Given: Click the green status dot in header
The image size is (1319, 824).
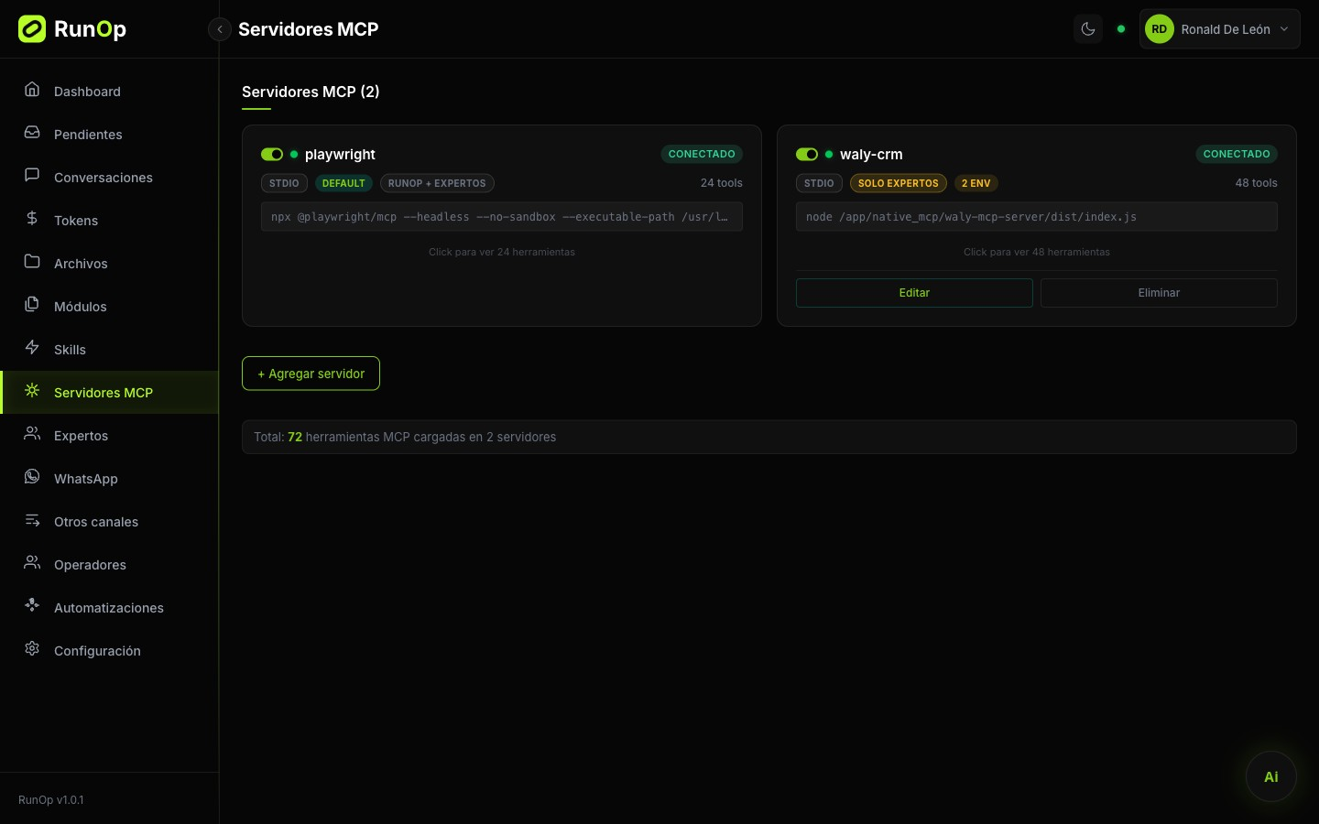Looking at the screenshot, I should coord(1121,29).
